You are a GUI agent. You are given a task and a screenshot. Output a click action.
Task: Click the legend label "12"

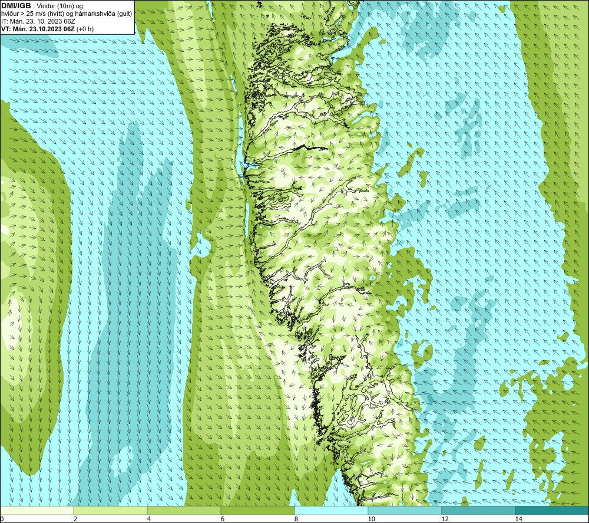point(445,519)
